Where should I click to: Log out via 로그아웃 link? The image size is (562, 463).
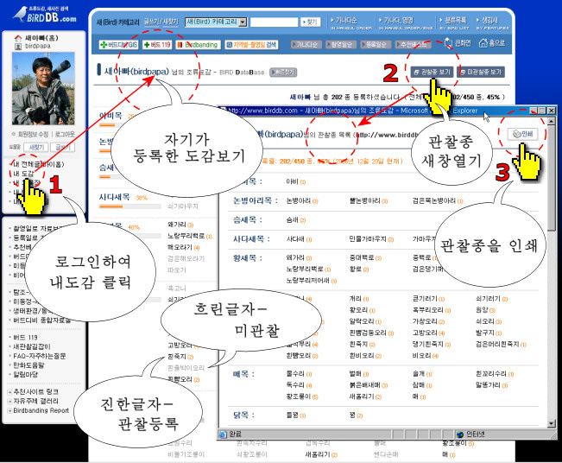pos(65,134)
